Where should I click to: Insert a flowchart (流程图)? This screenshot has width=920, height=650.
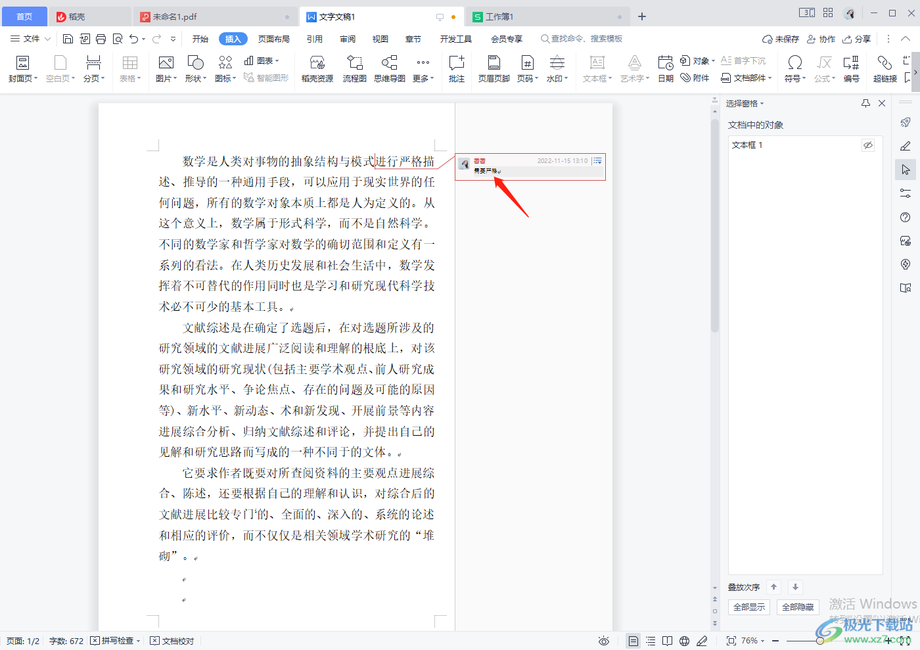(x=355, y=69)
